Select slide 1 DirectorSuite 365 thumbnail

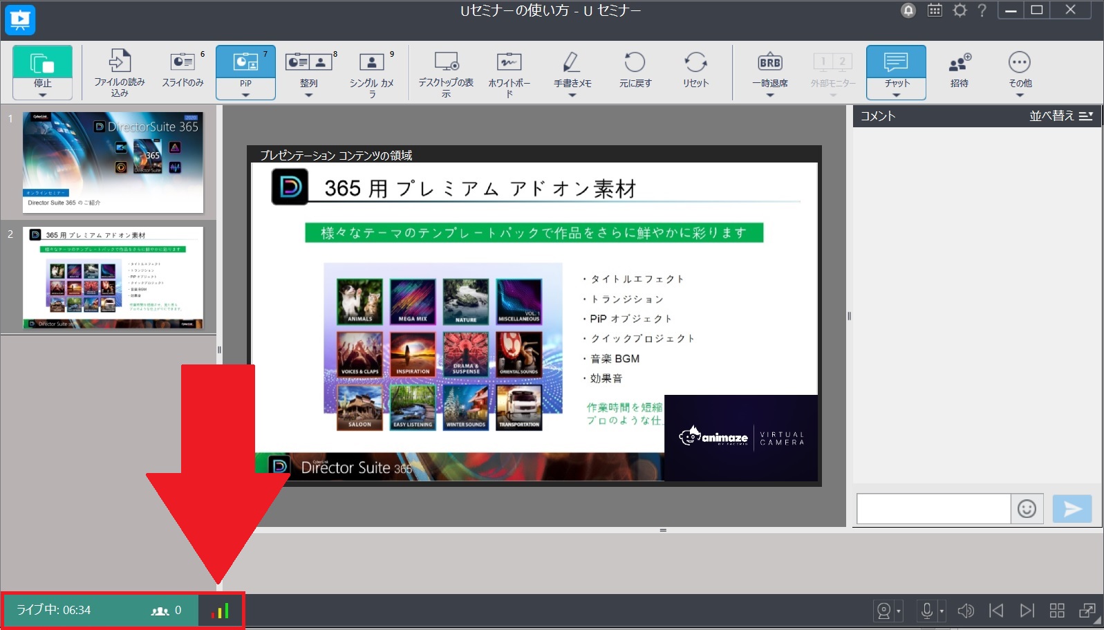click(x=113, y=163)
